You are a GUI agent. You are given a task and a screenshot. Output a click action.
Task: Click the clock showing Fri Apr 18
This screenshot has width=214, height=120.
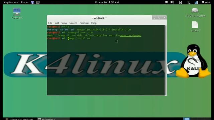pyautogui.click(x=107, y=2)
